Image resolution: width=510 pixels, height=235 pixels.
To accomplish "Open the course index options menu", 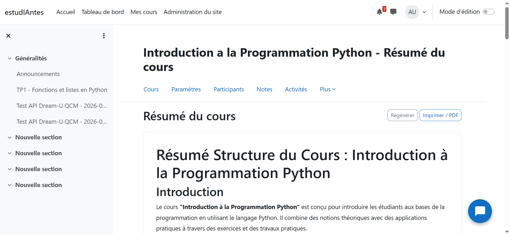I will [x=104, y=36].
